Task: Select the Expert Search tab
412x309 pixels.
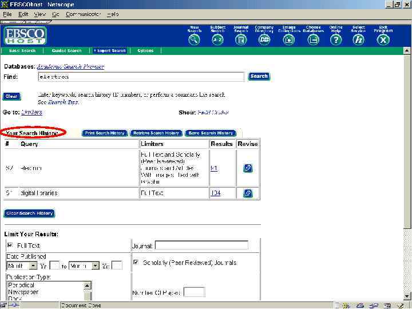Action: pyautogui.click(x=110, y=51)
